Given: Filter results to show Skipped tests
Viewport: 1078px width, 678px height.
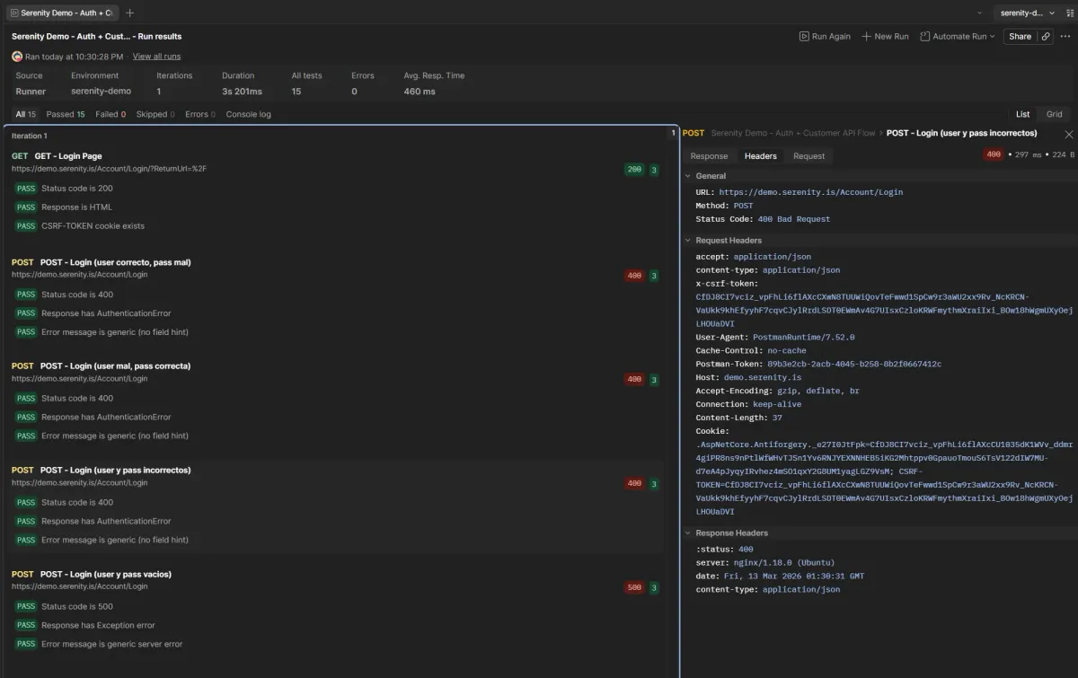Looking at the screenshot, I should click(x=153, y=114).
